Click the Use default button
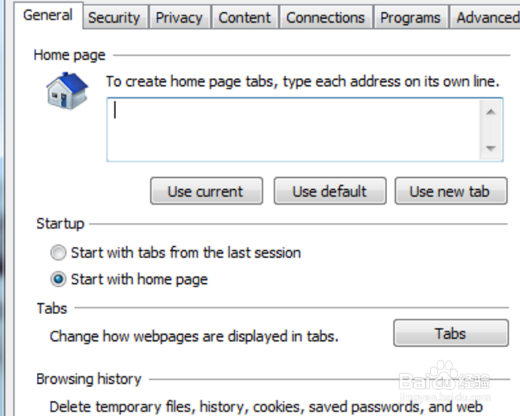520x416 pixels. pos(329,191)
